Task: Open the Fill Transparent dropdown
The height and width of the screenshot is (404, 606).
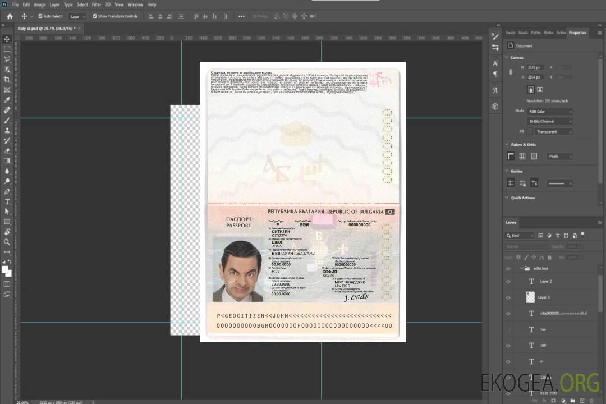Action: [x=553, y=132]
